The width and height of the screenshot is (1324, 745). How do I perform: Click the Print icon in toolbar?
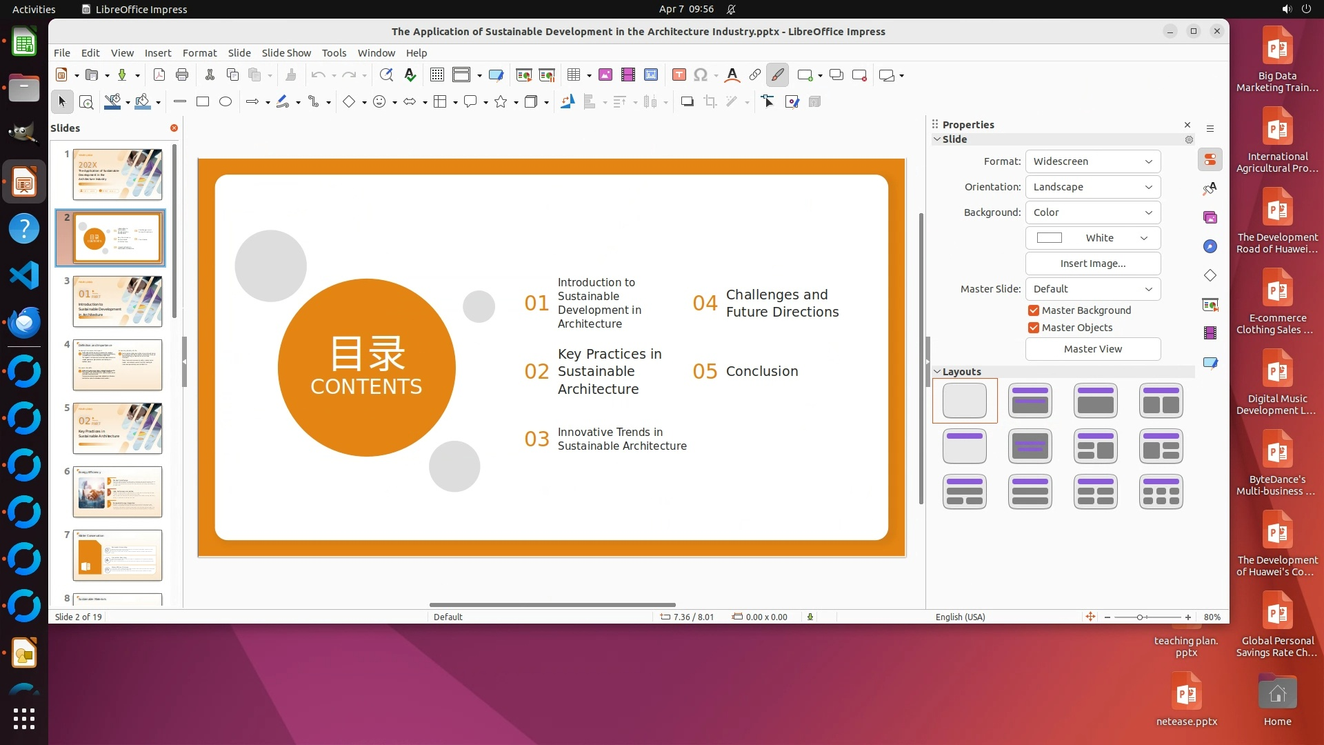[x=182, y=75]
